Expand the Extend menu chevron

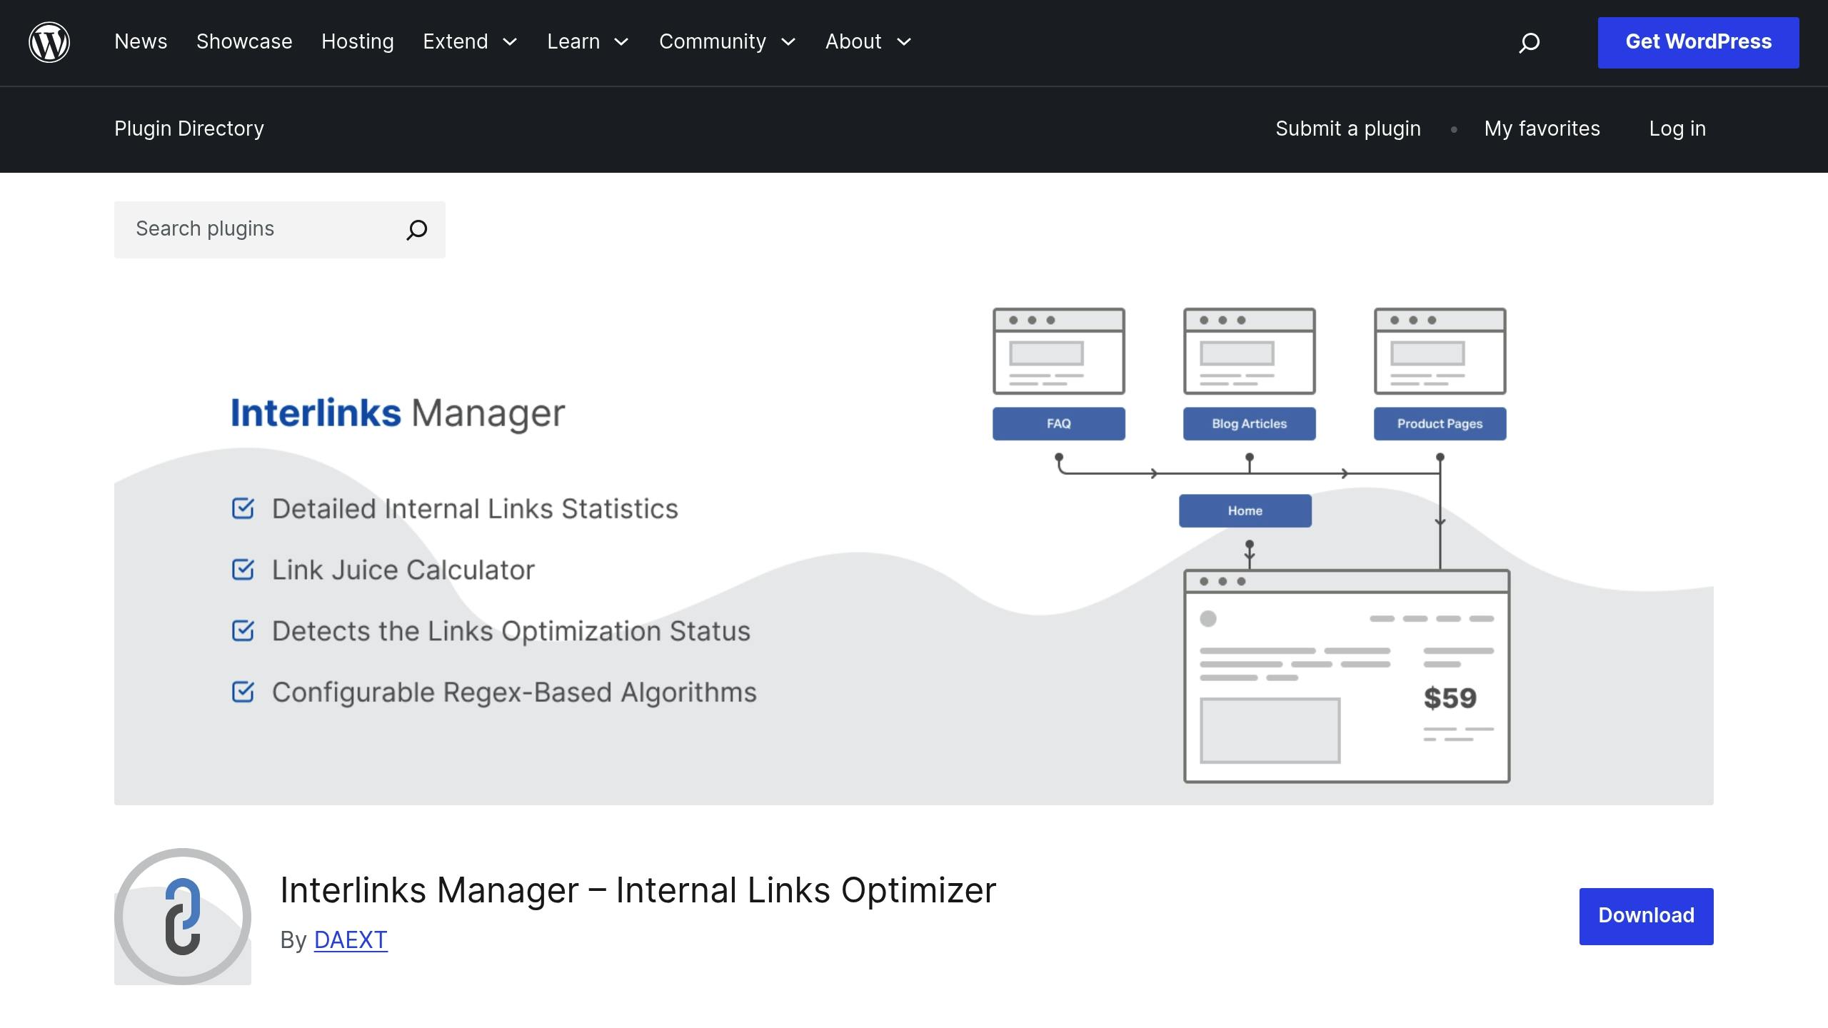[510, 42]
